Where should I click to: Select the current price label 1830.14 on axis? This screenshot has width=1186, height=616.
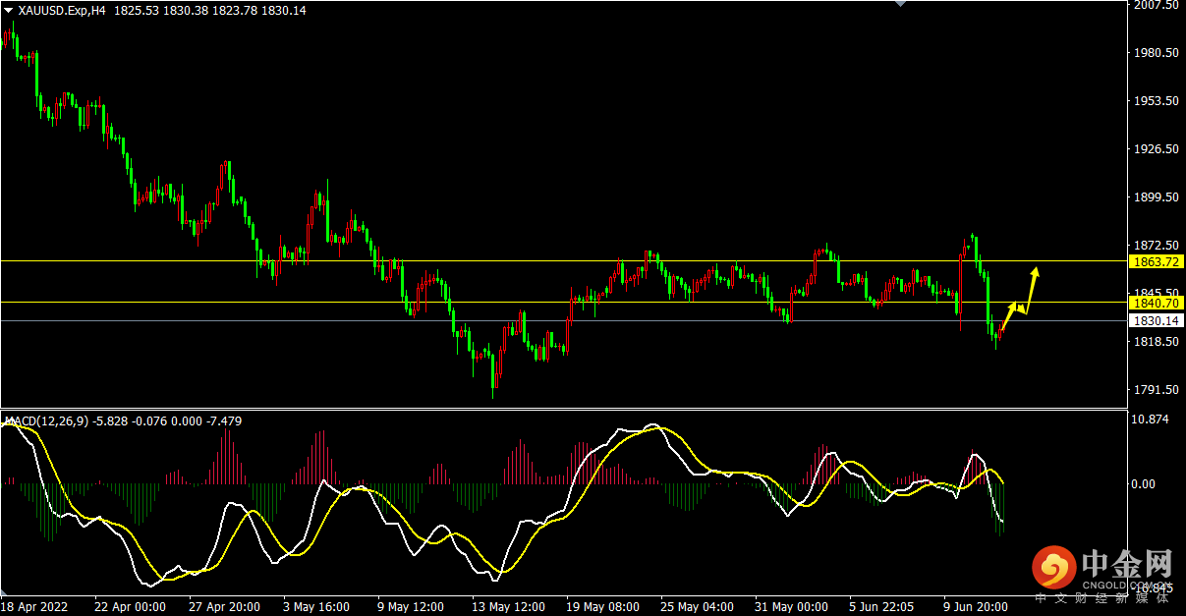tap(1155, 320)
